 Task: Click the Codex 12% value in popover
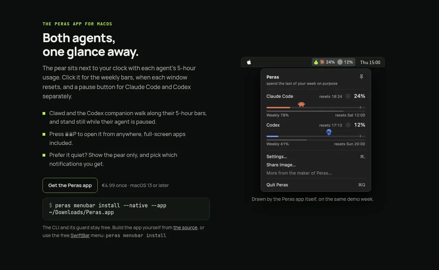pyautogui.click(x=359, y=125)
